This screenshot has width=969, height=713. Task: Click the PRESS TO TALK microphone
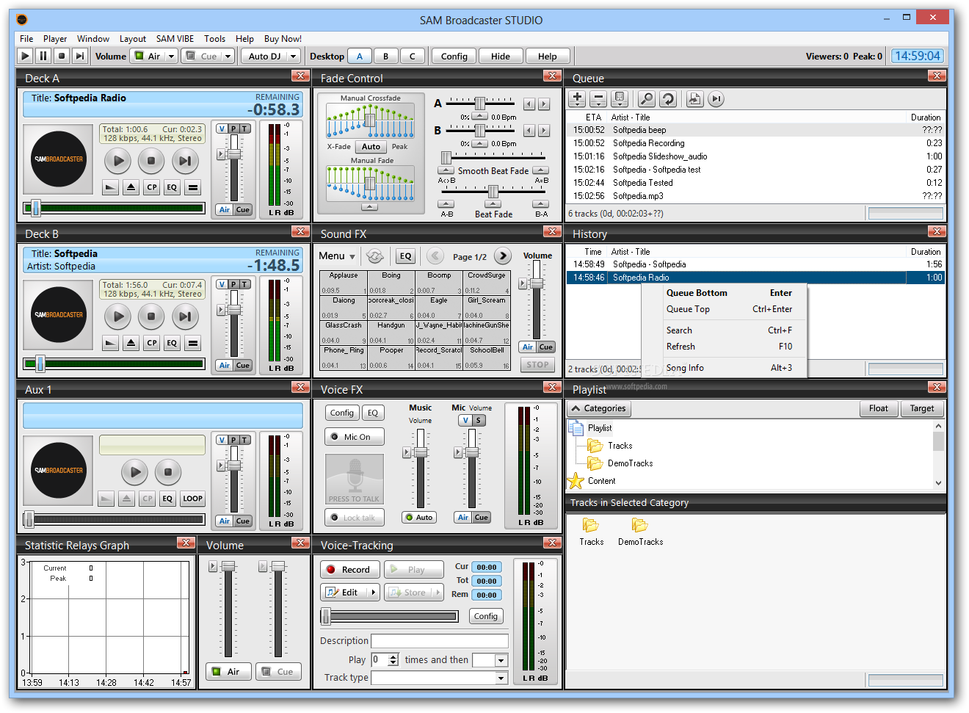pos(355,479)
